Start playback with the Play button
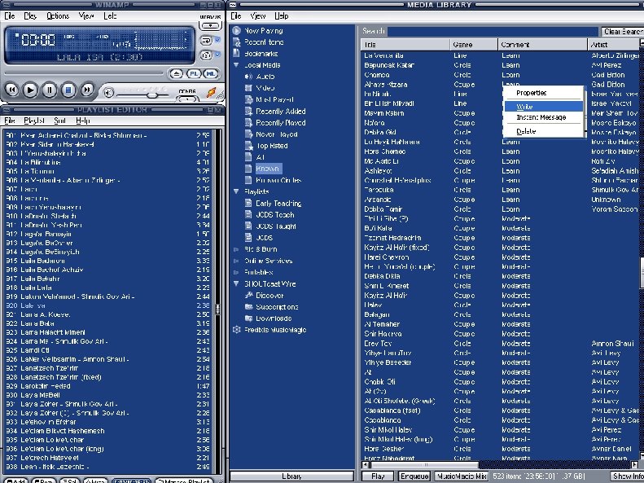Viewport: 644px width, 483px height. [x=30, y=90]
